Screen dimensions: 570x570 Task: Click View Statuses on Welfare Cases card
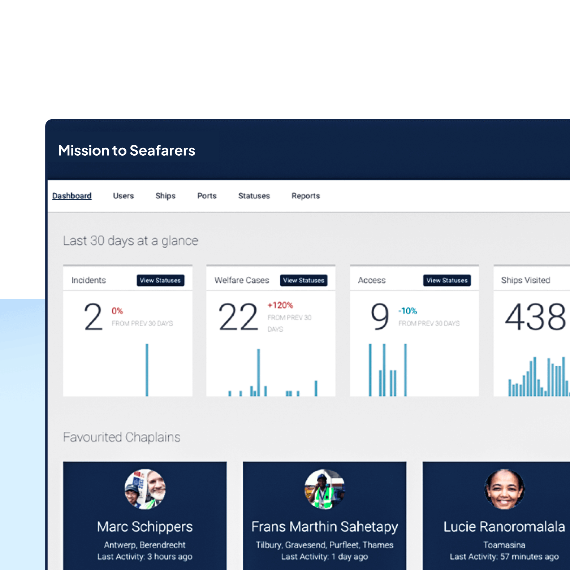[x=303, y=280]
